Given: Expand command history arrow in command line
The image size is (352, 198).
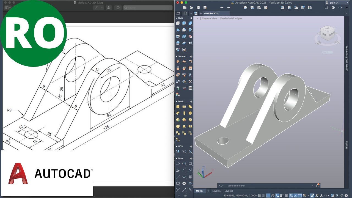Looking at the screenshot, I should coord(312,186).
